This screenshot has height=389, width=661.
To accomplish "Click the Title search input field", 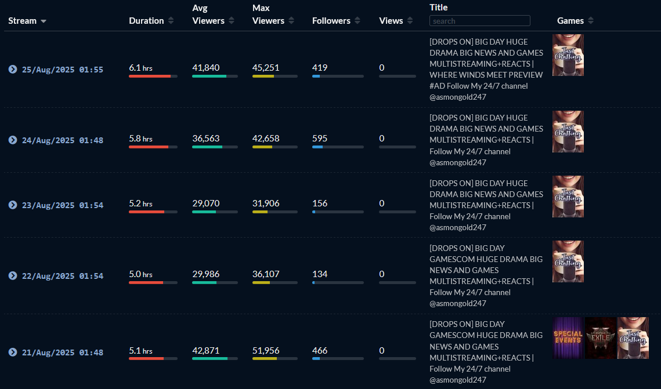I will 479,21.
